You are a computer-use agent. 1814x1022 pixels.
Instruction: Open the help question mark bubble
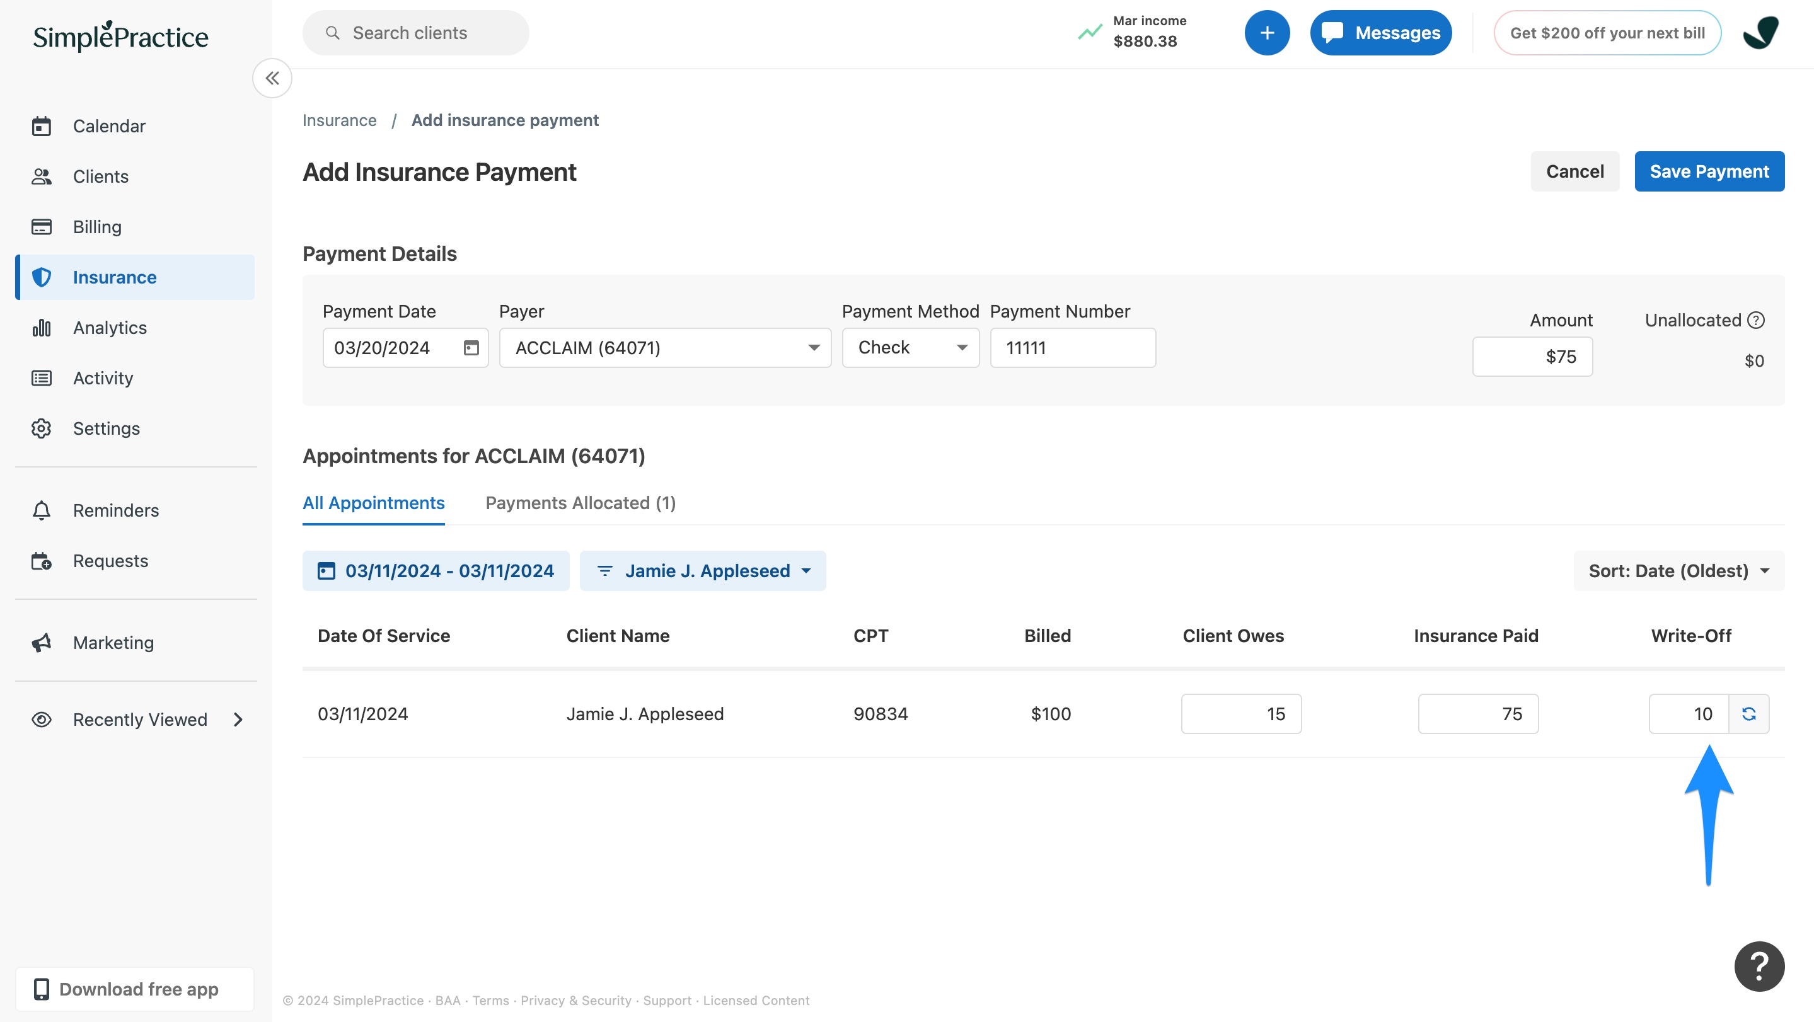point(1759,967)
